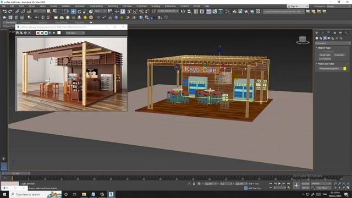
Task: Toggle the Angle Snap icon
Action: tap(135, 11)
